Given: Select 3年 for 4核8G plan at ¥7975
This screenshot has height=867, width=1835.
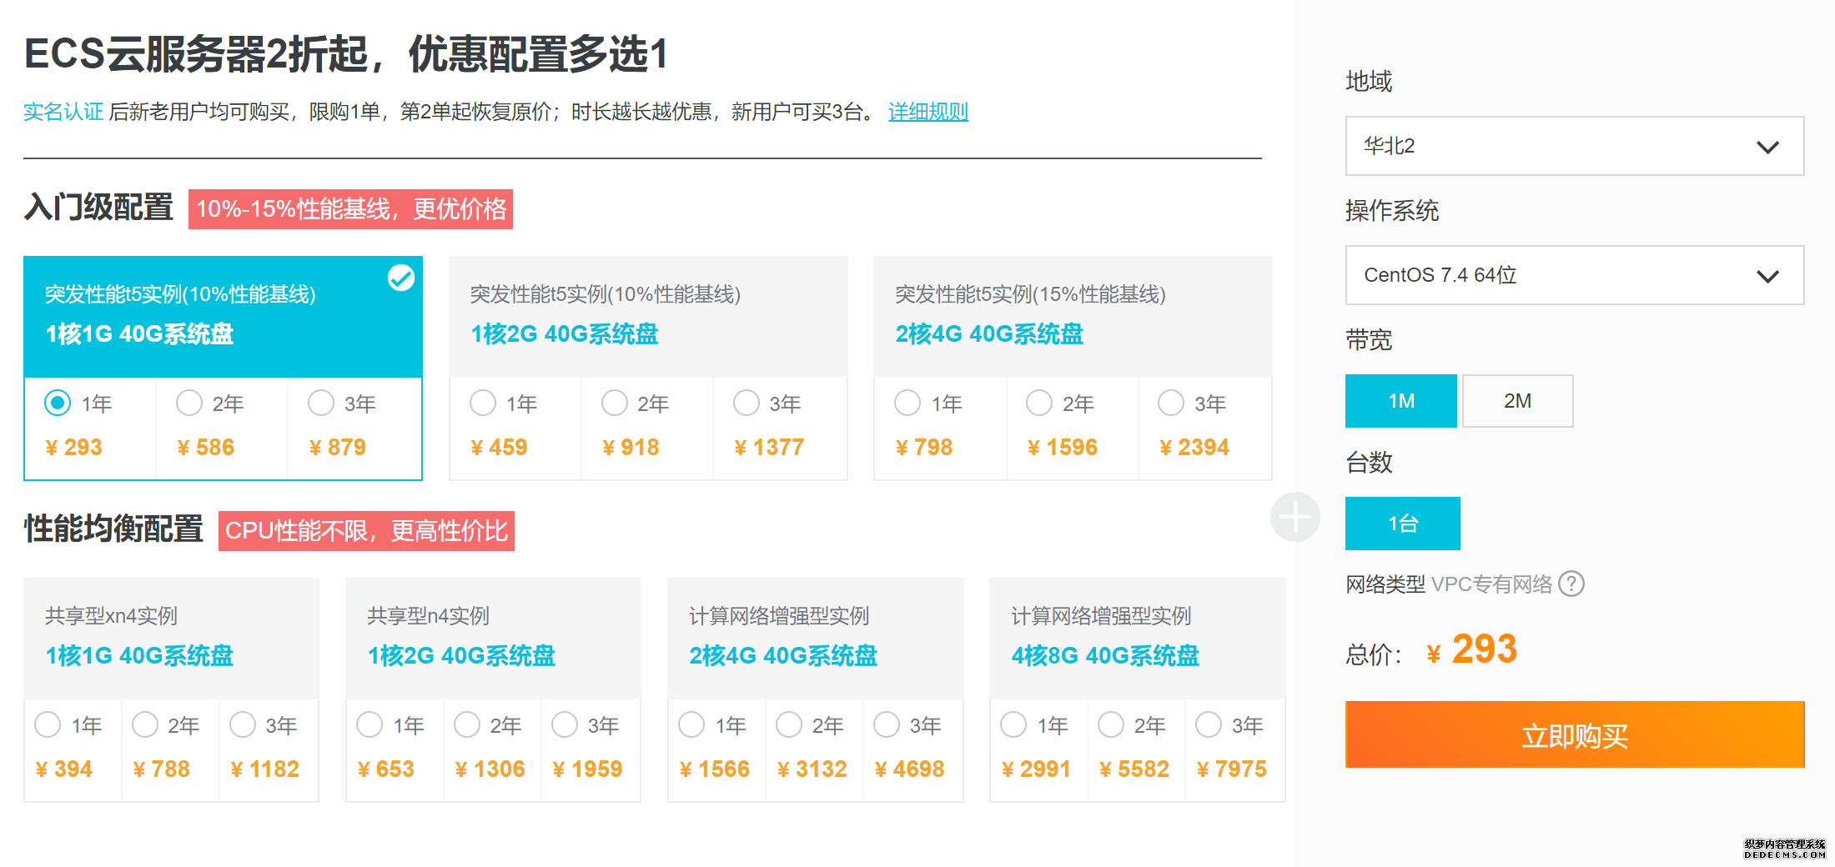Looking at the screenshot, I should (1209, 725).
